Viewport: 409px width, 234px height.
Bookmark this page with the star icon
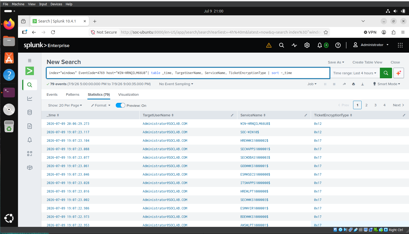tap(326, 32)
